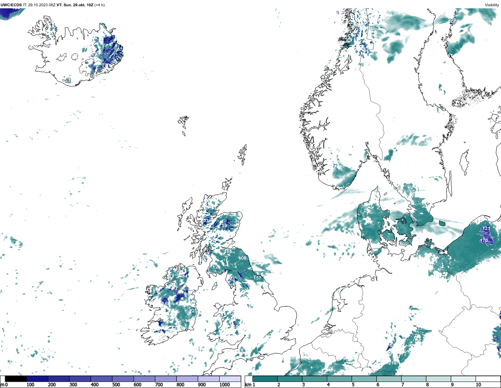Select the 300–400 m legend color swatch
This screenshot has width=501, height=388.
[x=80, y=379]
